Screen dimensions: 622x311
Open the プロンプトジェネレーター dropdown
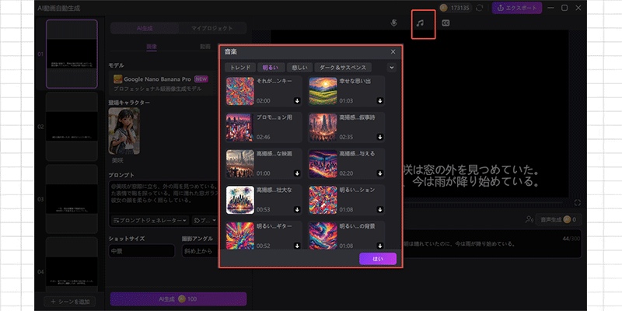click(x=150, y=220)
